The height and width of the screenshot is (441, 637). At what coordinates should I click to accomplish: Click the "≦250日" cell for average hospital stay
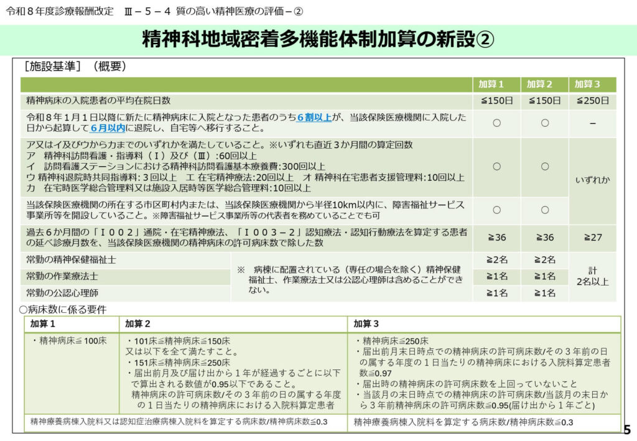pos(592,101)
